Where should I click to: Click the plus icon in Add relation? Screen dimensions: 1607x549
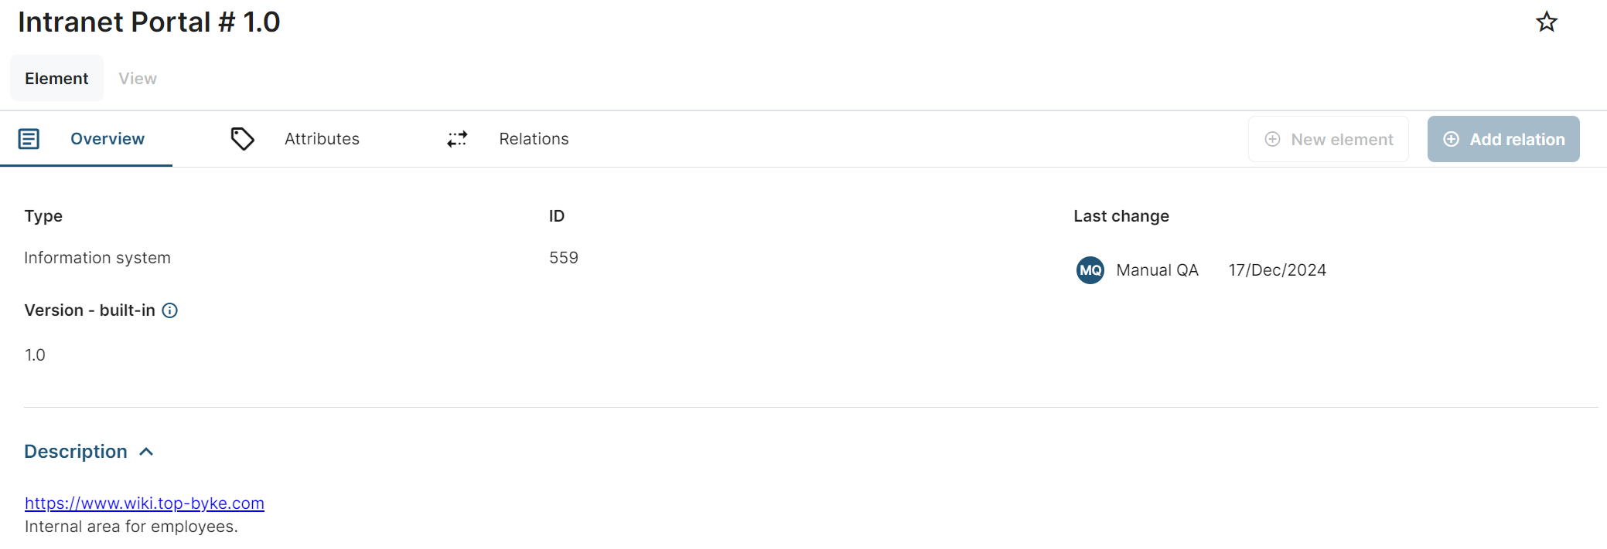click(1451, 139)
